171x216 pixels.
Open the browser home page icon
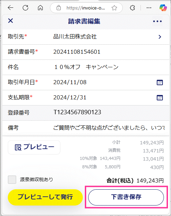click(x=40, y=8)
